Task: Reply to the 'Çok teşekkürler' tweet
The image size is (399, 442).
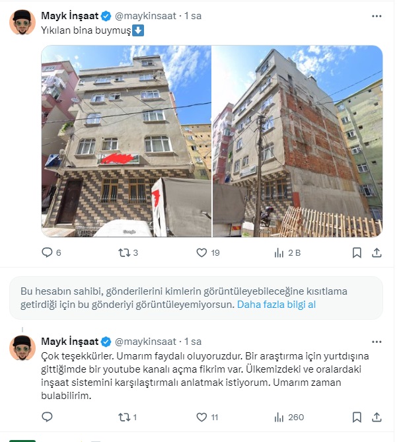Action: pos(47,417)
